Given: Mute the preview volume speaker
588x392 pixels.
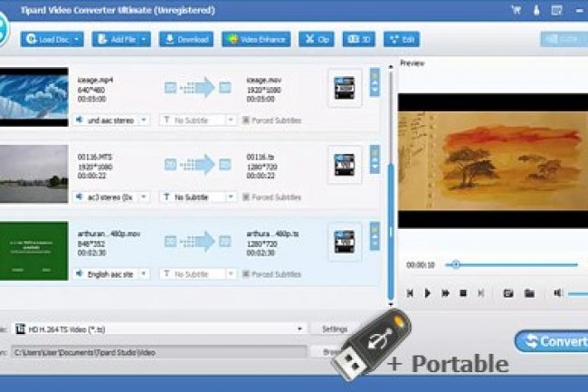Looking at the screenshot, I should click(x=557, y=293).
